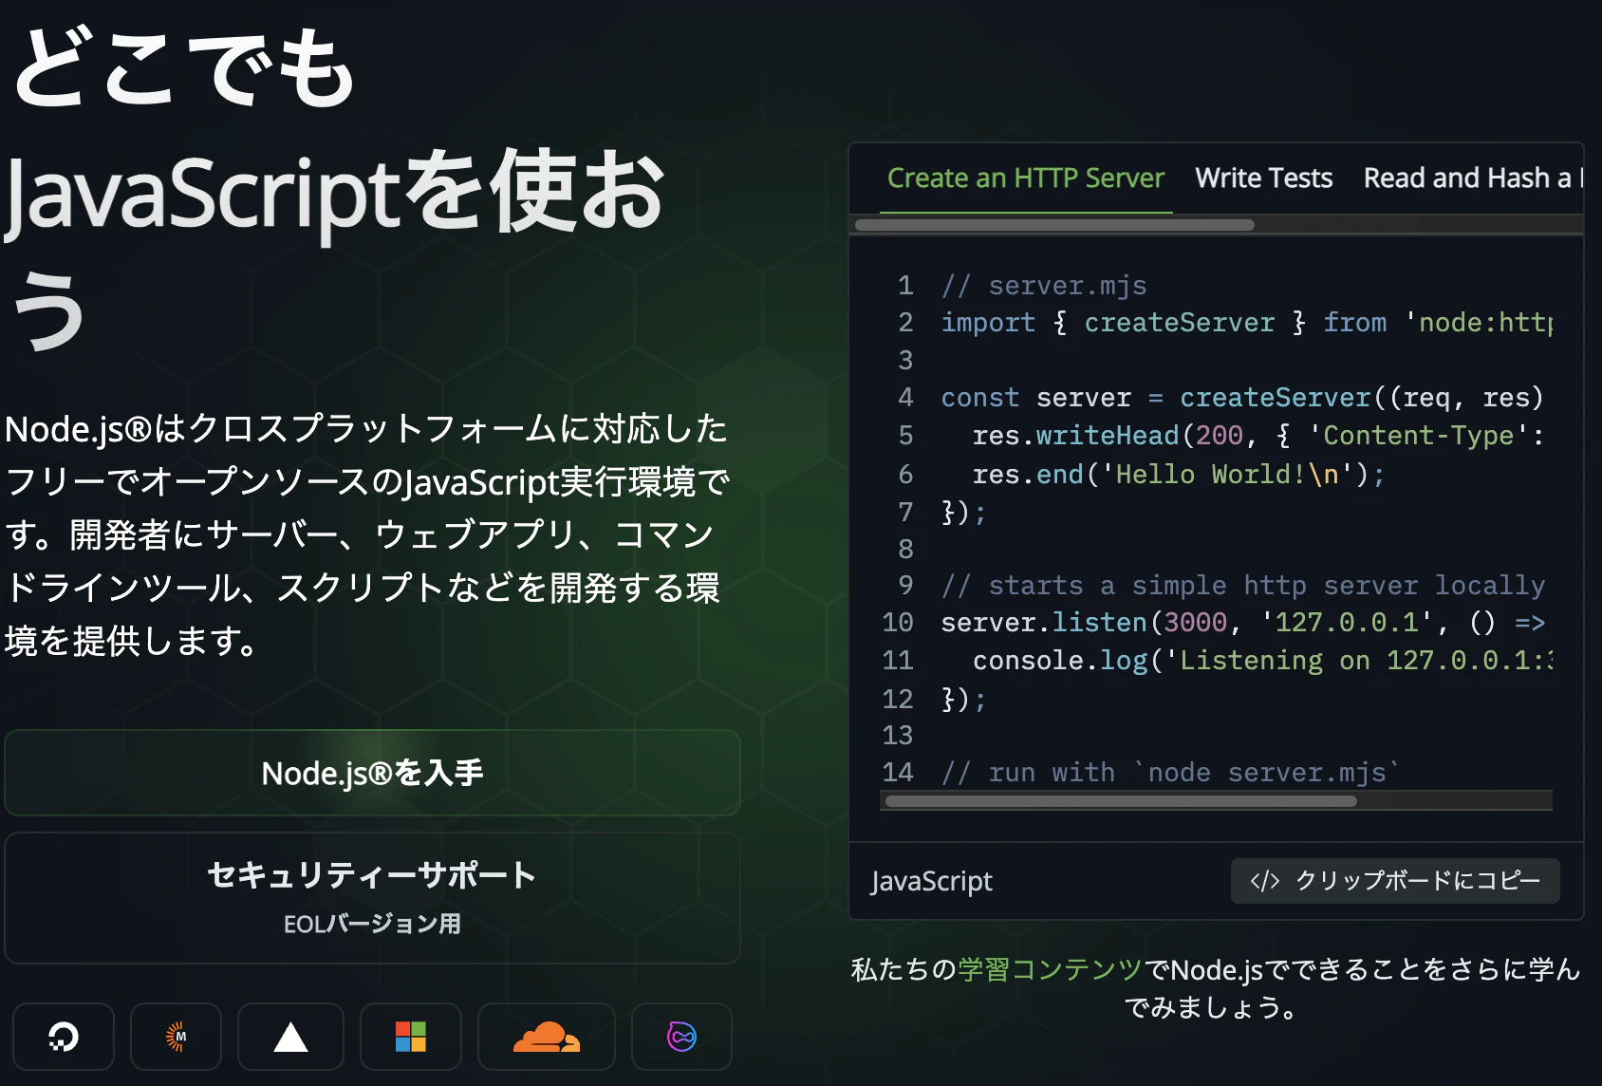Click the 'res.writeHead(200' code line
Screen dimensions: 1602x1086
(1257, 436)
